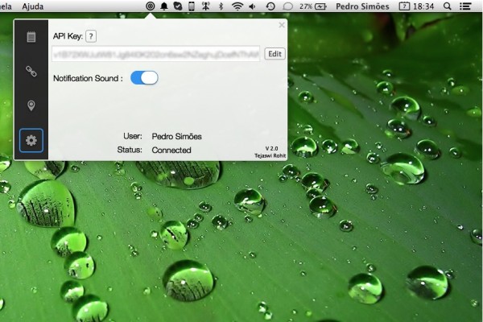Image resolution: width=483 pixels, height=322 pixels.
Task: Close the popup with the X button
Action: pos(282,25)
